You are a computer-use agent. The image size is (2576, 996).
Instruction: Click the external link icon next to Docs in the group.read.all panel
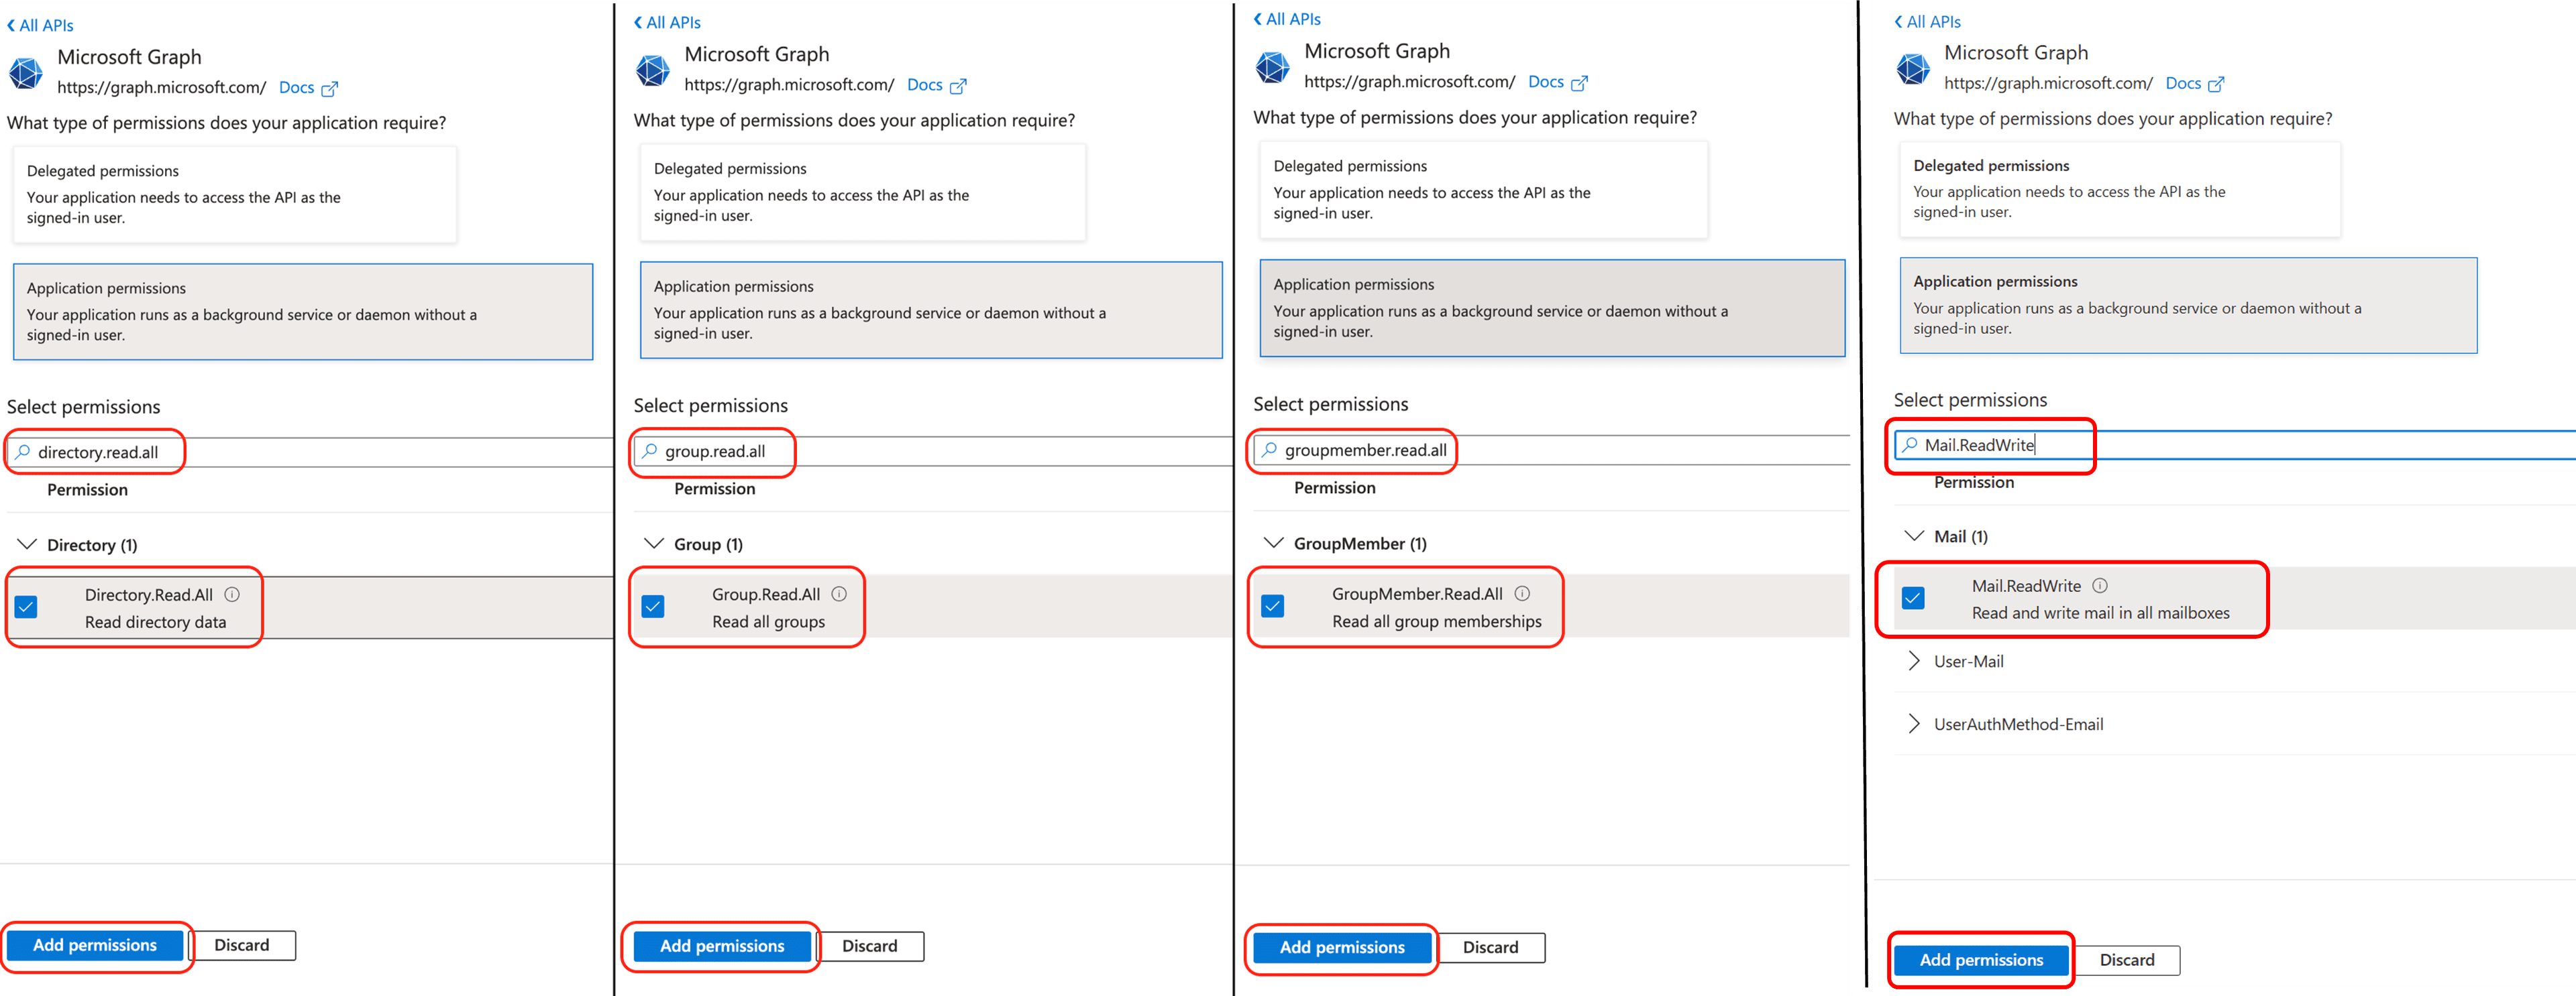pos(958,86)
